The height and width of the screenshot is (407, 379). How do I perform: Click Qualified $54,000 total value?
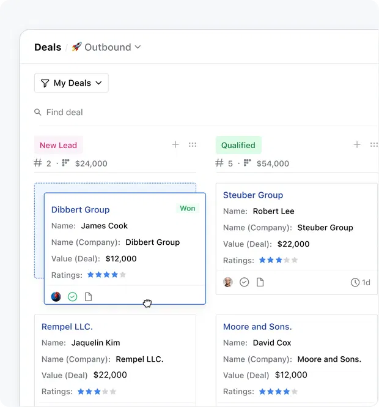(273, 163)
